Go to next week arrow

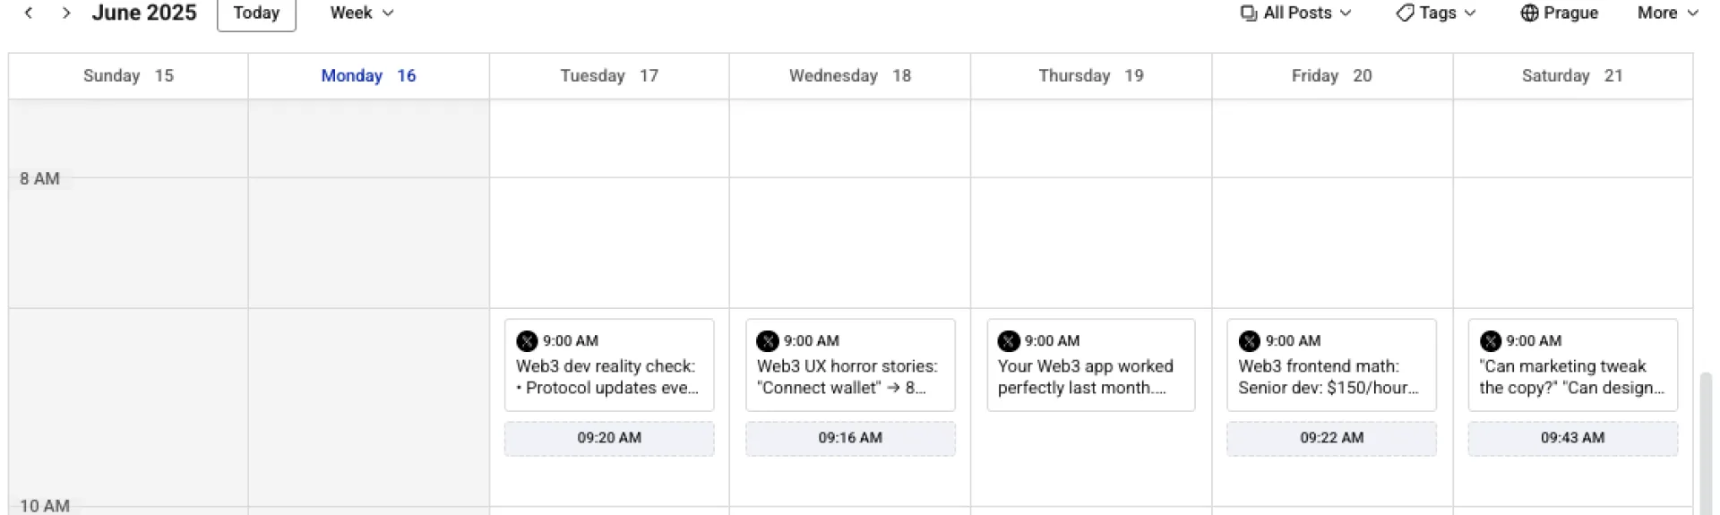65,13
